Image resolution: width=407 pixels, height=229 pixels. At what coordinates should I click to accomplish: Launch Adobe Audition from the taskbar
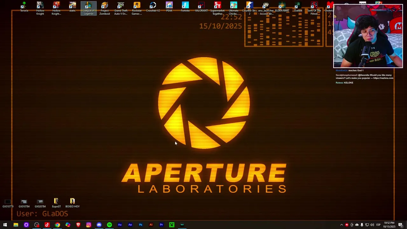(120, 225)
